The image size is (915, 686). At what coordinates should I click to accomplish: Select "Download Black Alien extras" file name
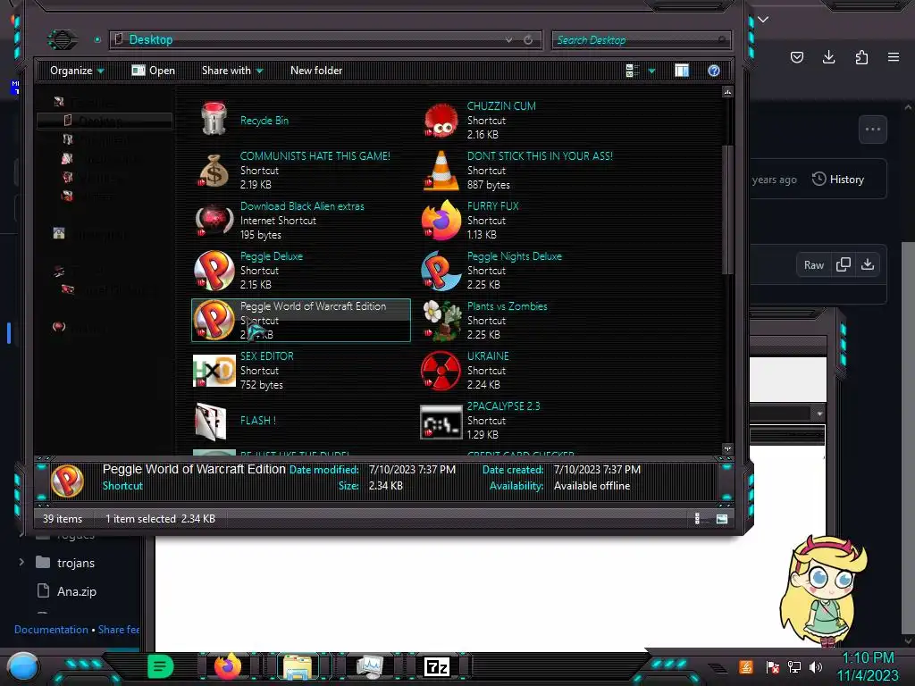coord(302,206)
